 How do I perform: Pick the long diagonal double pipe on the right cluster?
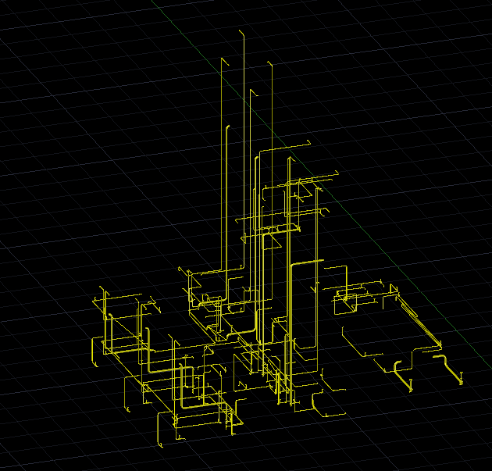point(419,321)
